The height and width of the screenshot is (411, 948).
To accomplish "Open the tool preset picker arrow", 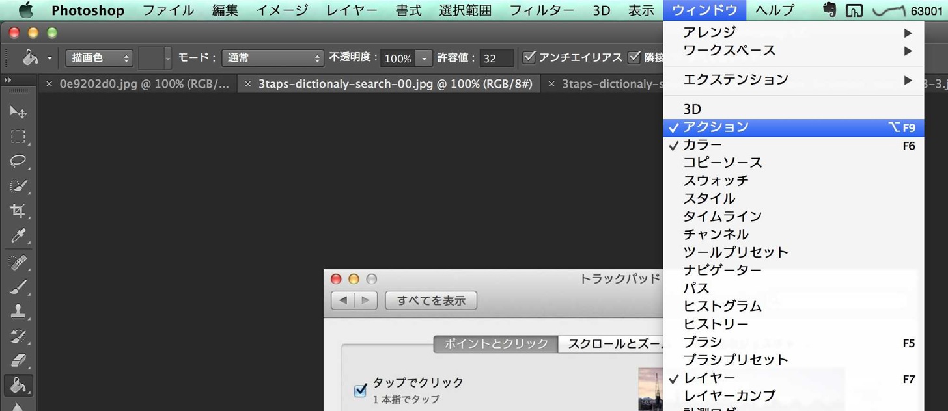I will point(49,58).
